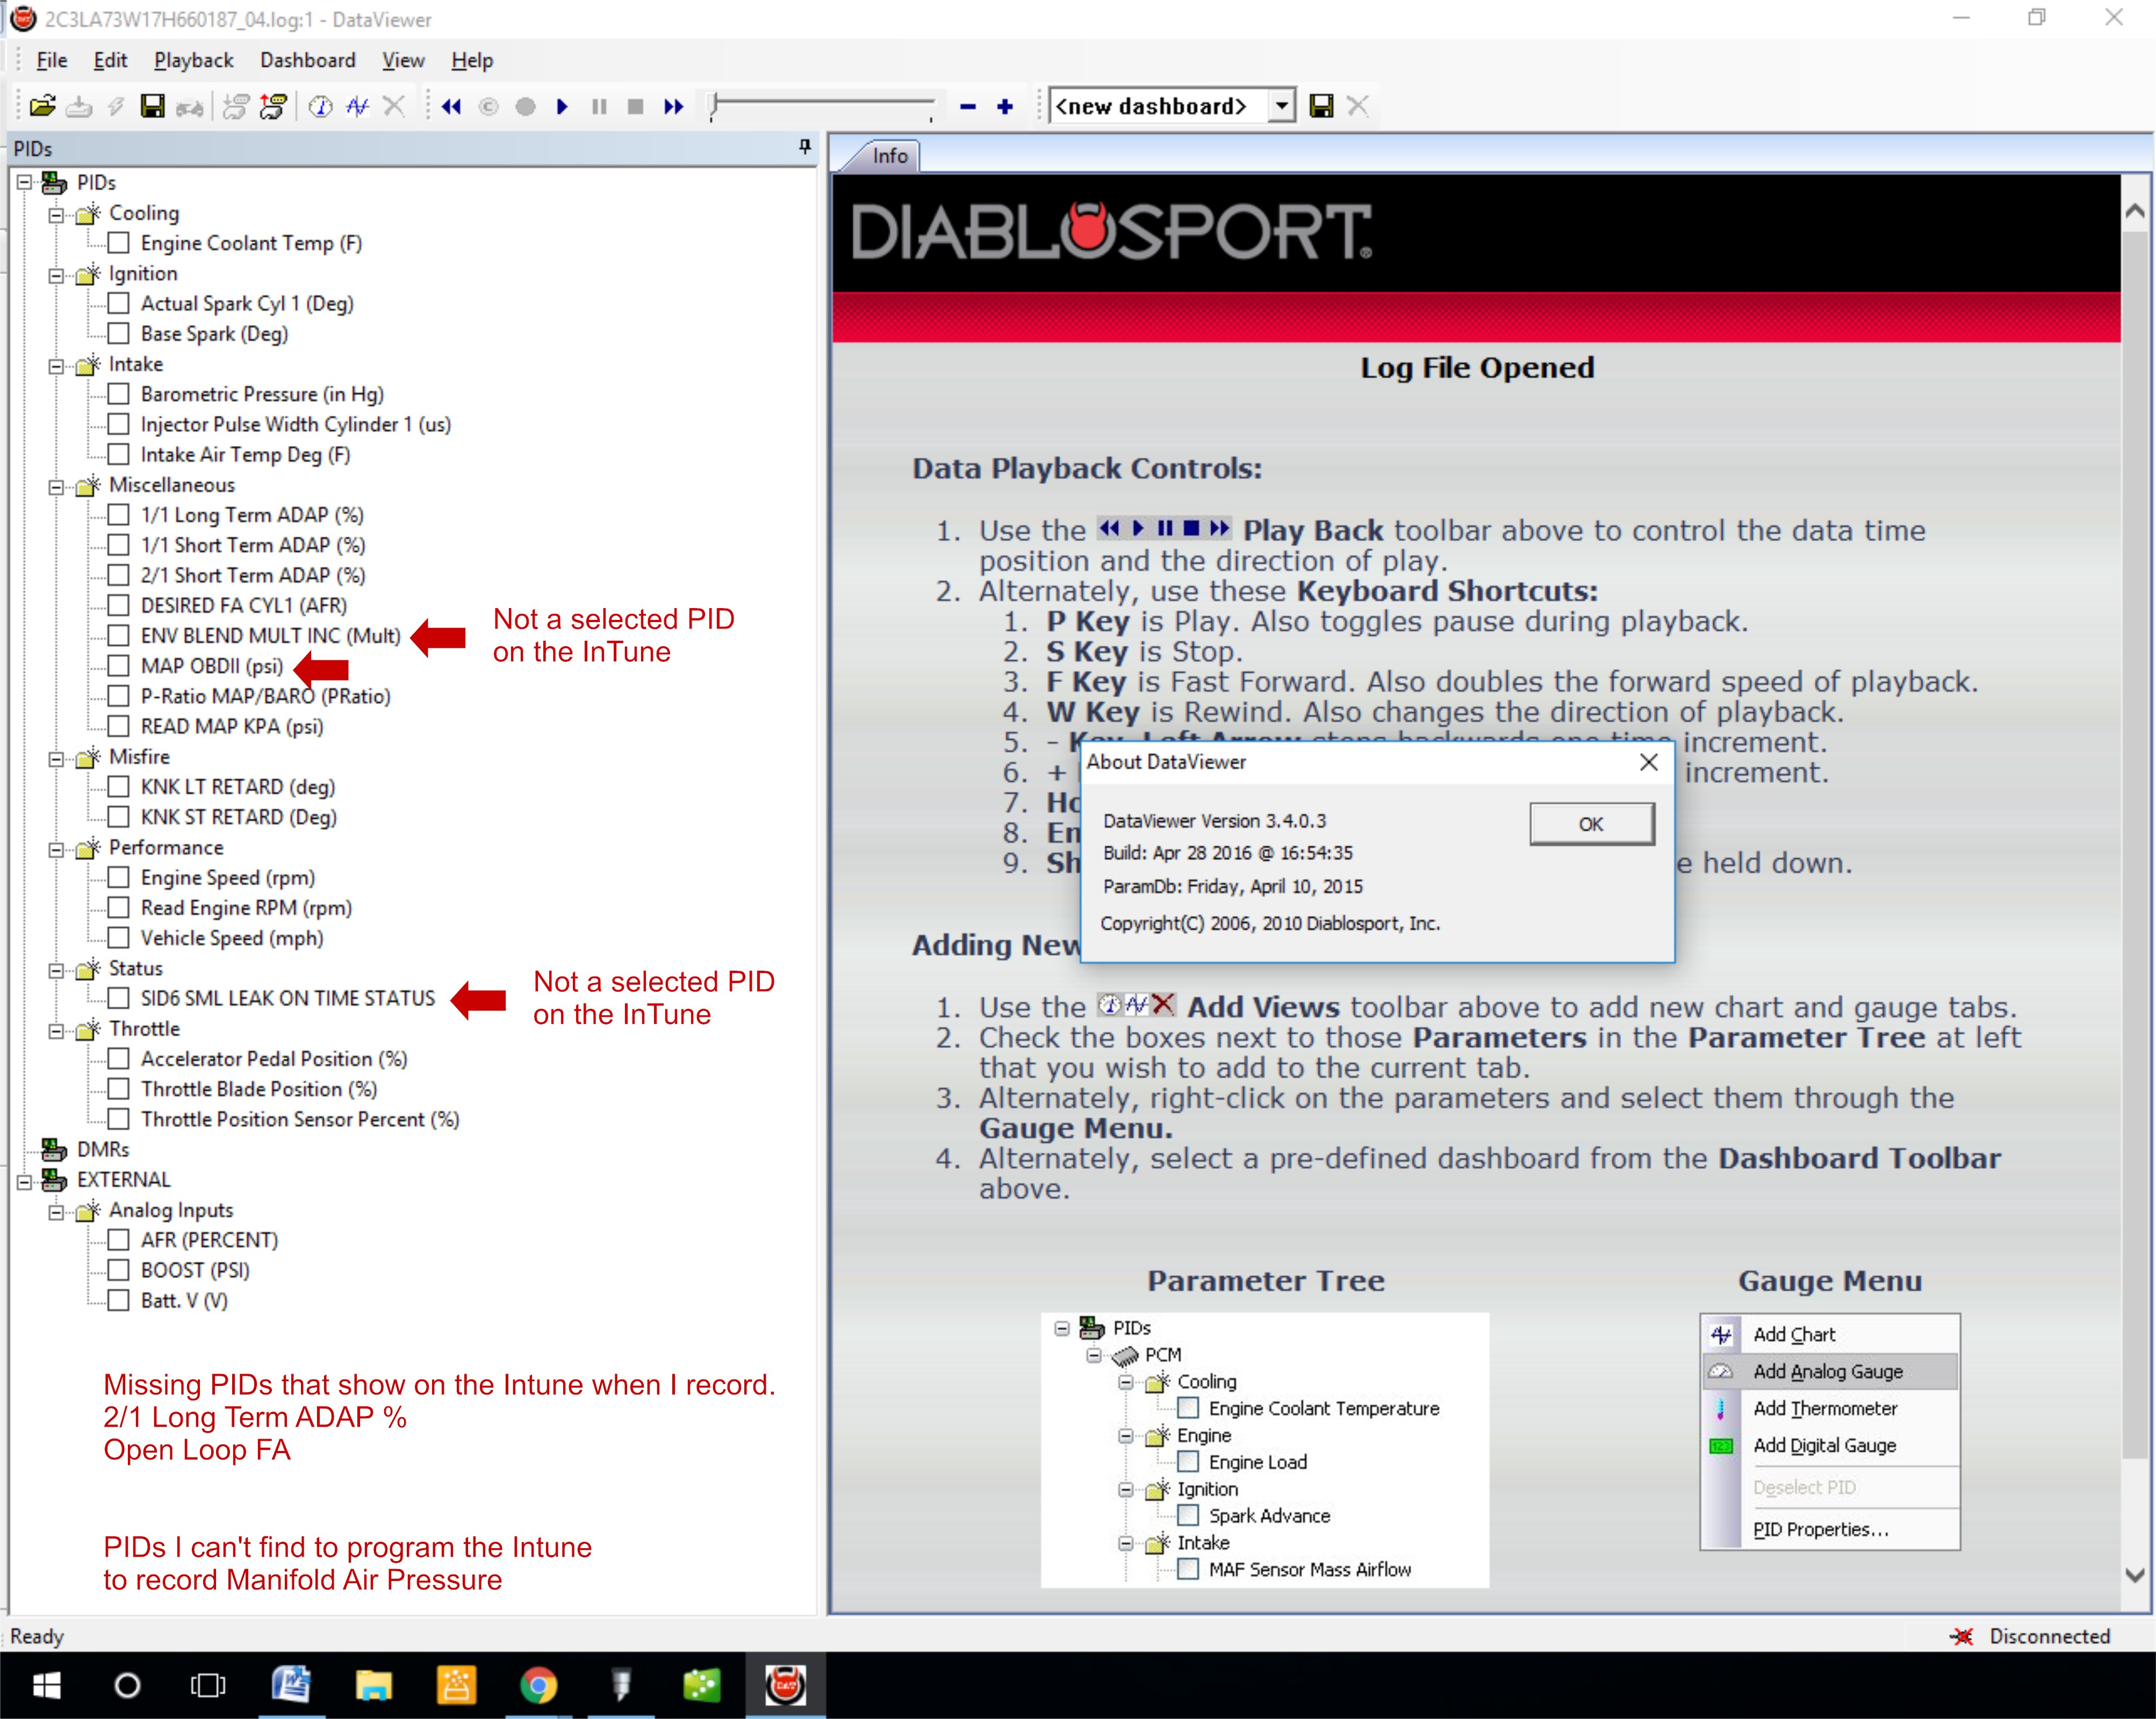Collapse the Miscellaneous folder
The image size is (2156, 1719).
[56, 487]
